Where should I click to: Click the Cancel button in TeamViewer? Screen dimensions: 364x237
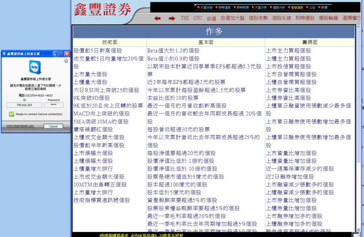[x=53, y=126]
